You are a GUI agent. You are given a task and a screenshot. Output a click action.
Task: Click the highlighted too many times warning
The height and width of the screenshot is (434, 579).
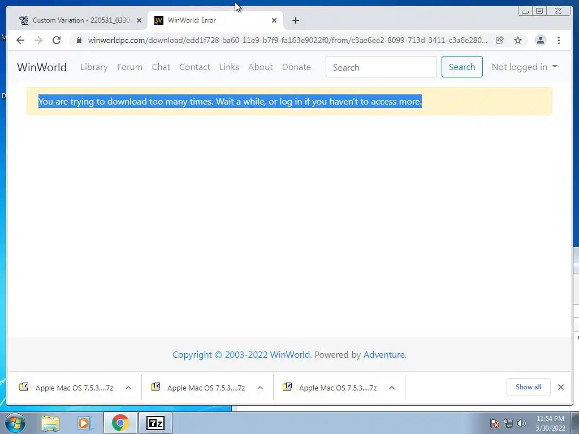tap(230, 102)
